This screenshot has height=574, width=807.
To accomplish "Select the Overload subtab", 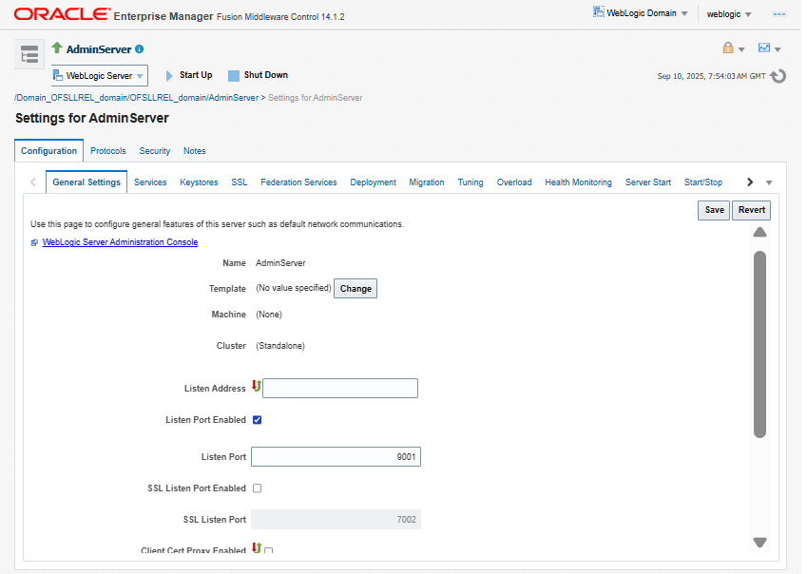I will 514,182.
